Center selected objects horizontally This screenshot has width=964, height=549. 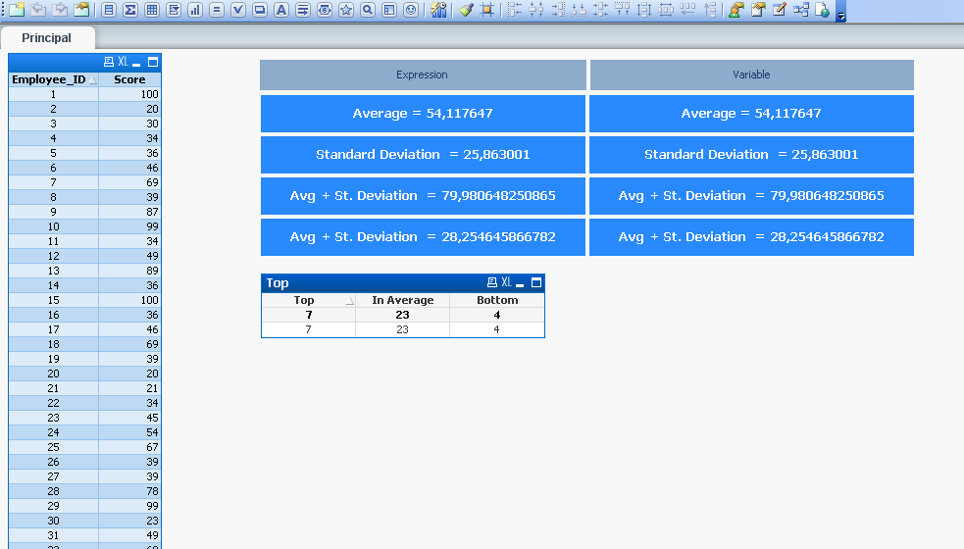tap(536, 9)
